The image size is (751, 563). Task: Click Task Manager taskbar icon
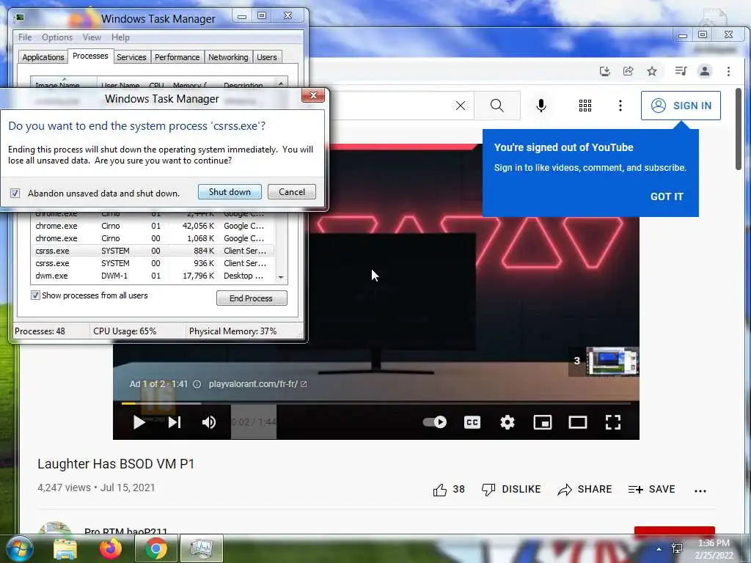201,548
